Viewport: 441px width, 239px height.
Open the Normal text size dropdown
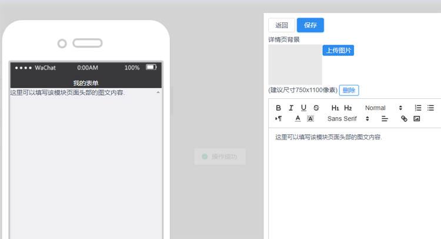coord(383,108)
